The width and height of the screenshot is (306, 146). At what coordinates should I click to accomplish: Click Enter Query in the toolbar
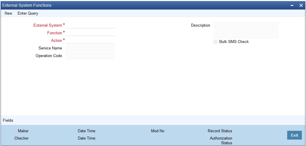click(28, 13)
